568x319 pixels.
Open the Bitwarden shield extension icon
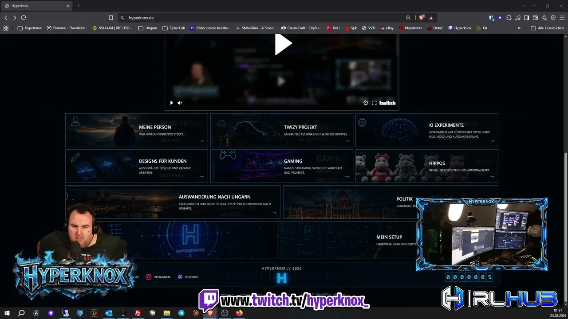[491, 18]
